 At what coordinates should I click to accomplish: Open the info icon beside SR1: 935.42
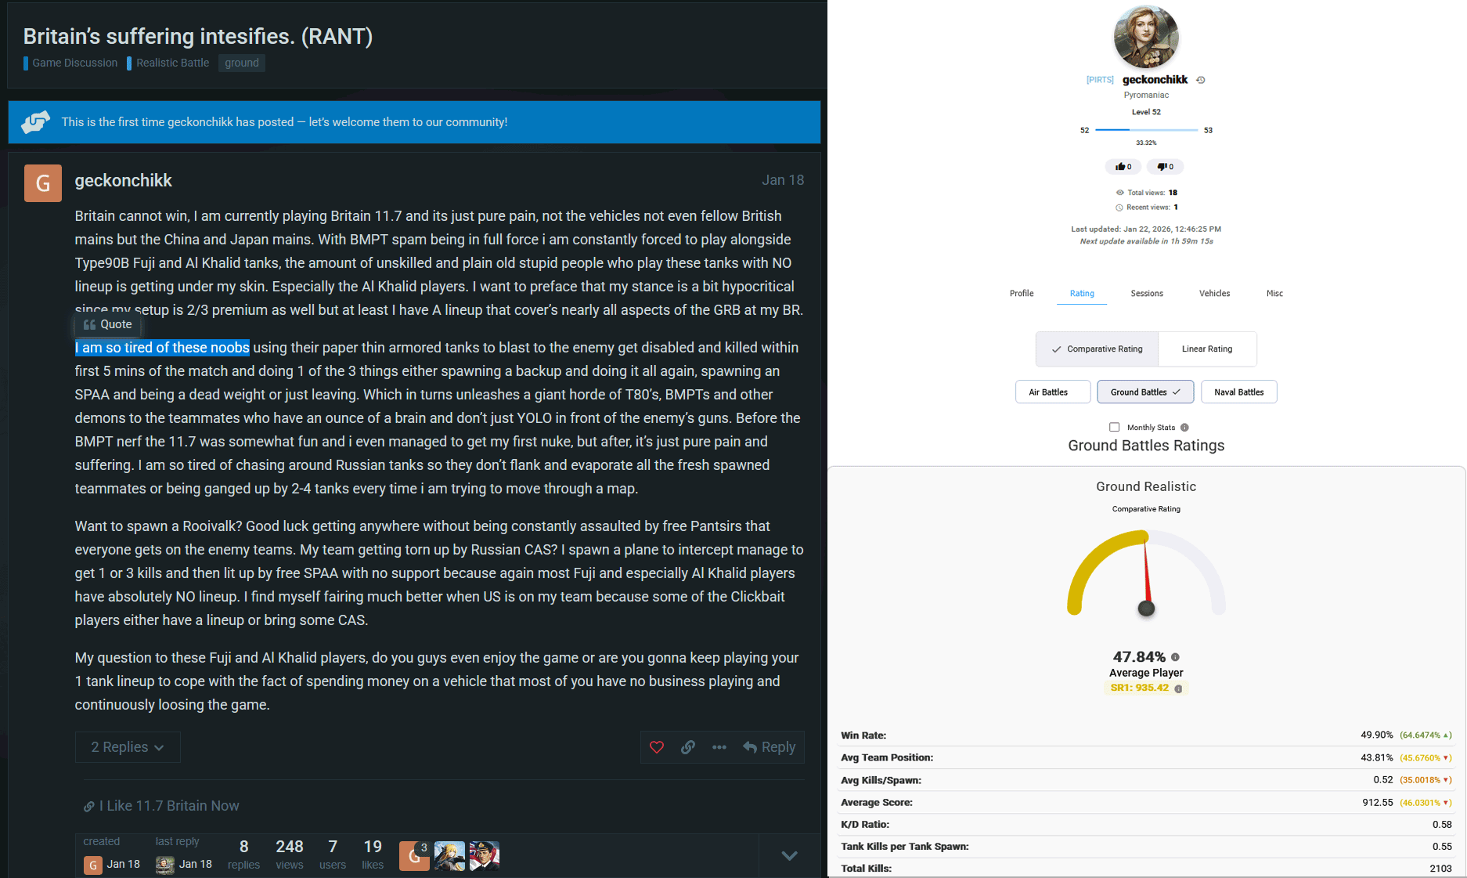pos(1178,688)
